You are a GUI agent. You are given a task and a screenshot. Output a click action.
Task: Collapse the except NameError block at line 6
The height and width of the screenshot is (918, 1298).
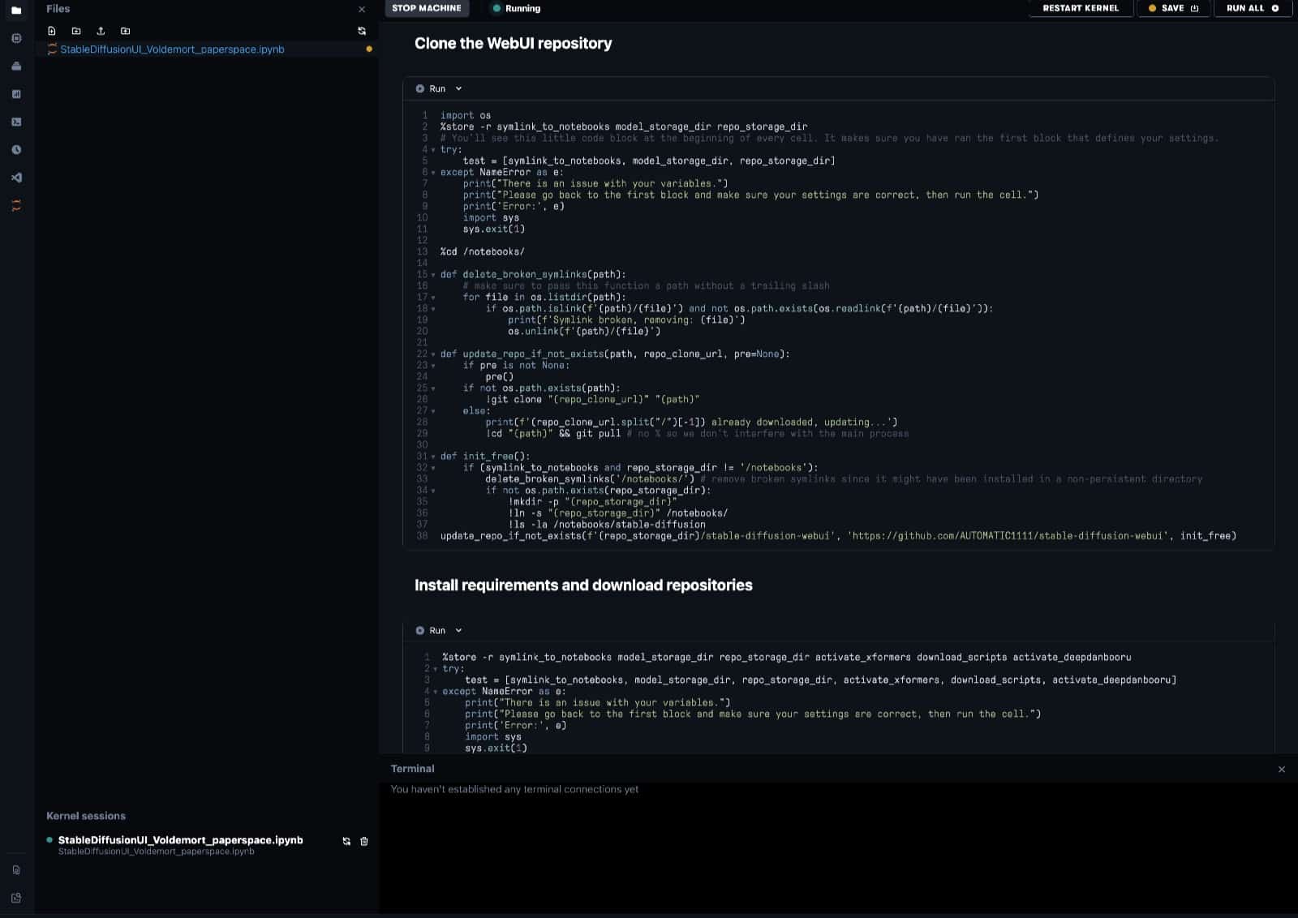[x=432, y=173]
